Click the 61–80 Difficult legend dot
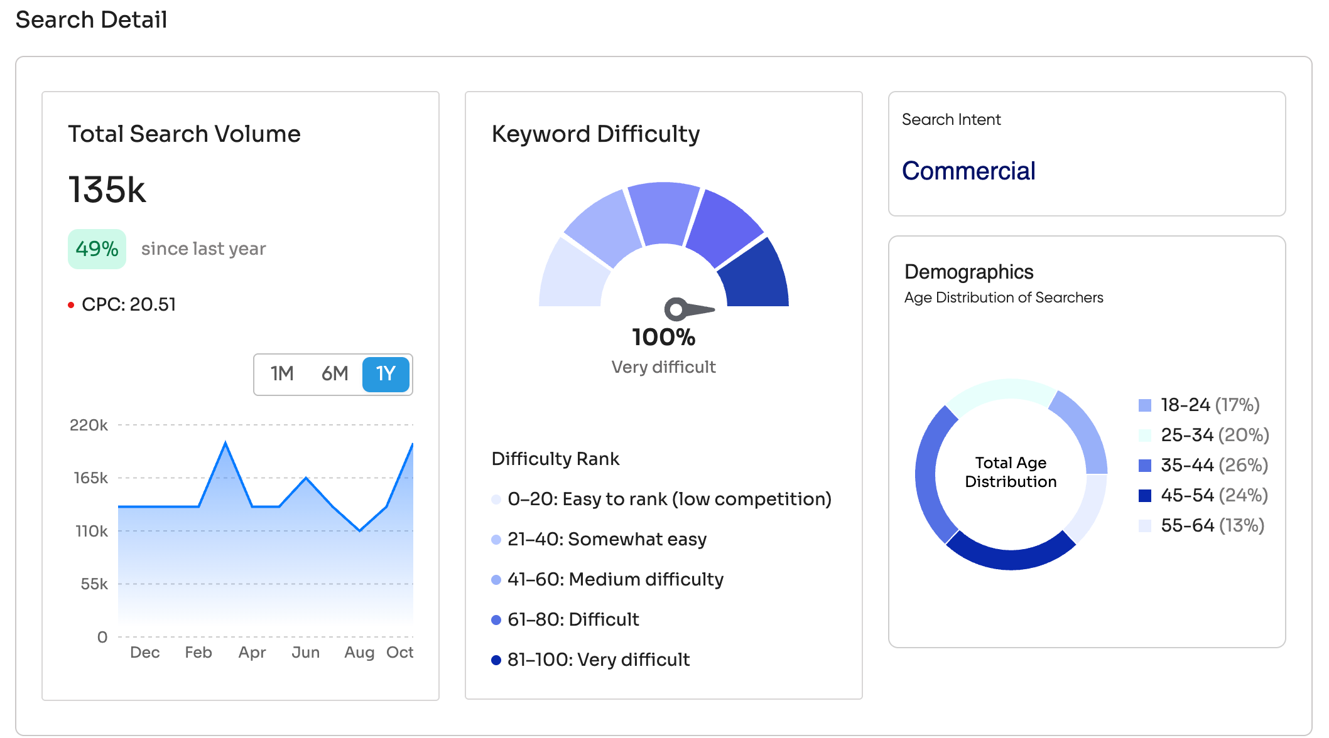Viewport: 1329px width, 738px height. [x=496, y=620]
